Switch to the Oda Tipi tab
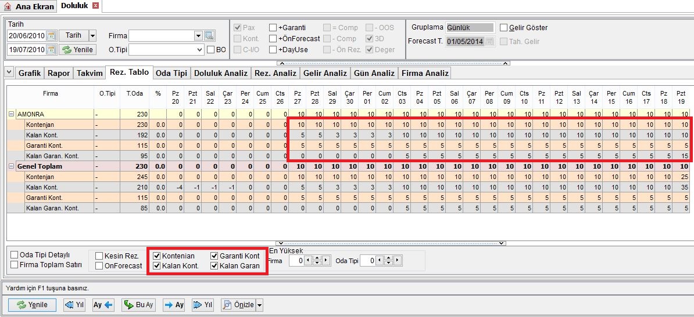This screenshot has height=317, width=694. [x=171, y=73]
